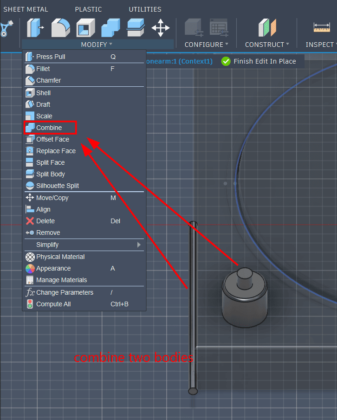Collapse the MODIFY dropdown menu
The height and width of the screenshot is (420, 337).
pyautogui.click(x=97, y=45)
